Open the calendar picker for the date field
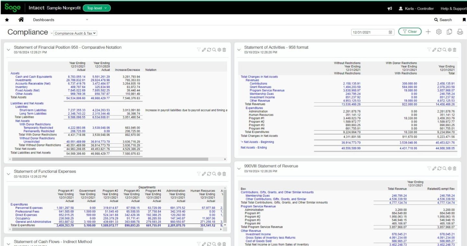The height and width of the screenshot is (246, 467). 389,32
